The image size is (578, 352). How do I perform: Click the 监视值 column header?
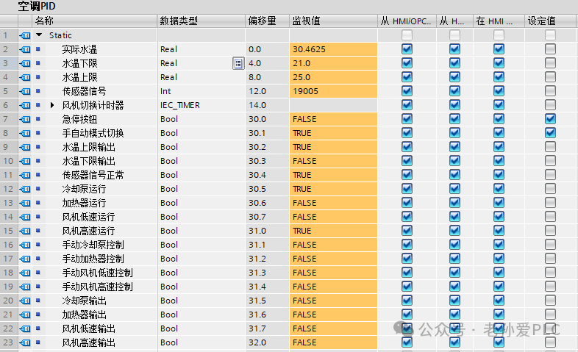click(x=333, y=21)
